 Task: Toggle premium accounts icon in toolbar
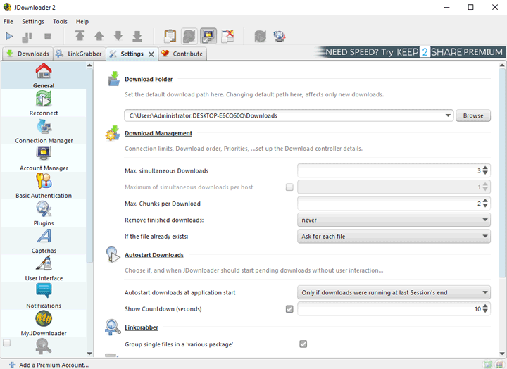click(208, 36)
